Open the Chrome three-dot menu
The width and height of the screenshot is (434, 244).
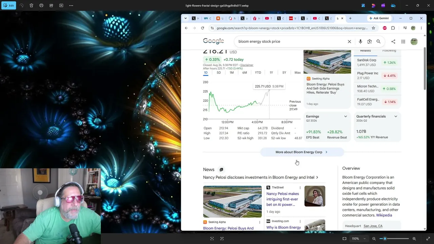[421, 28]
